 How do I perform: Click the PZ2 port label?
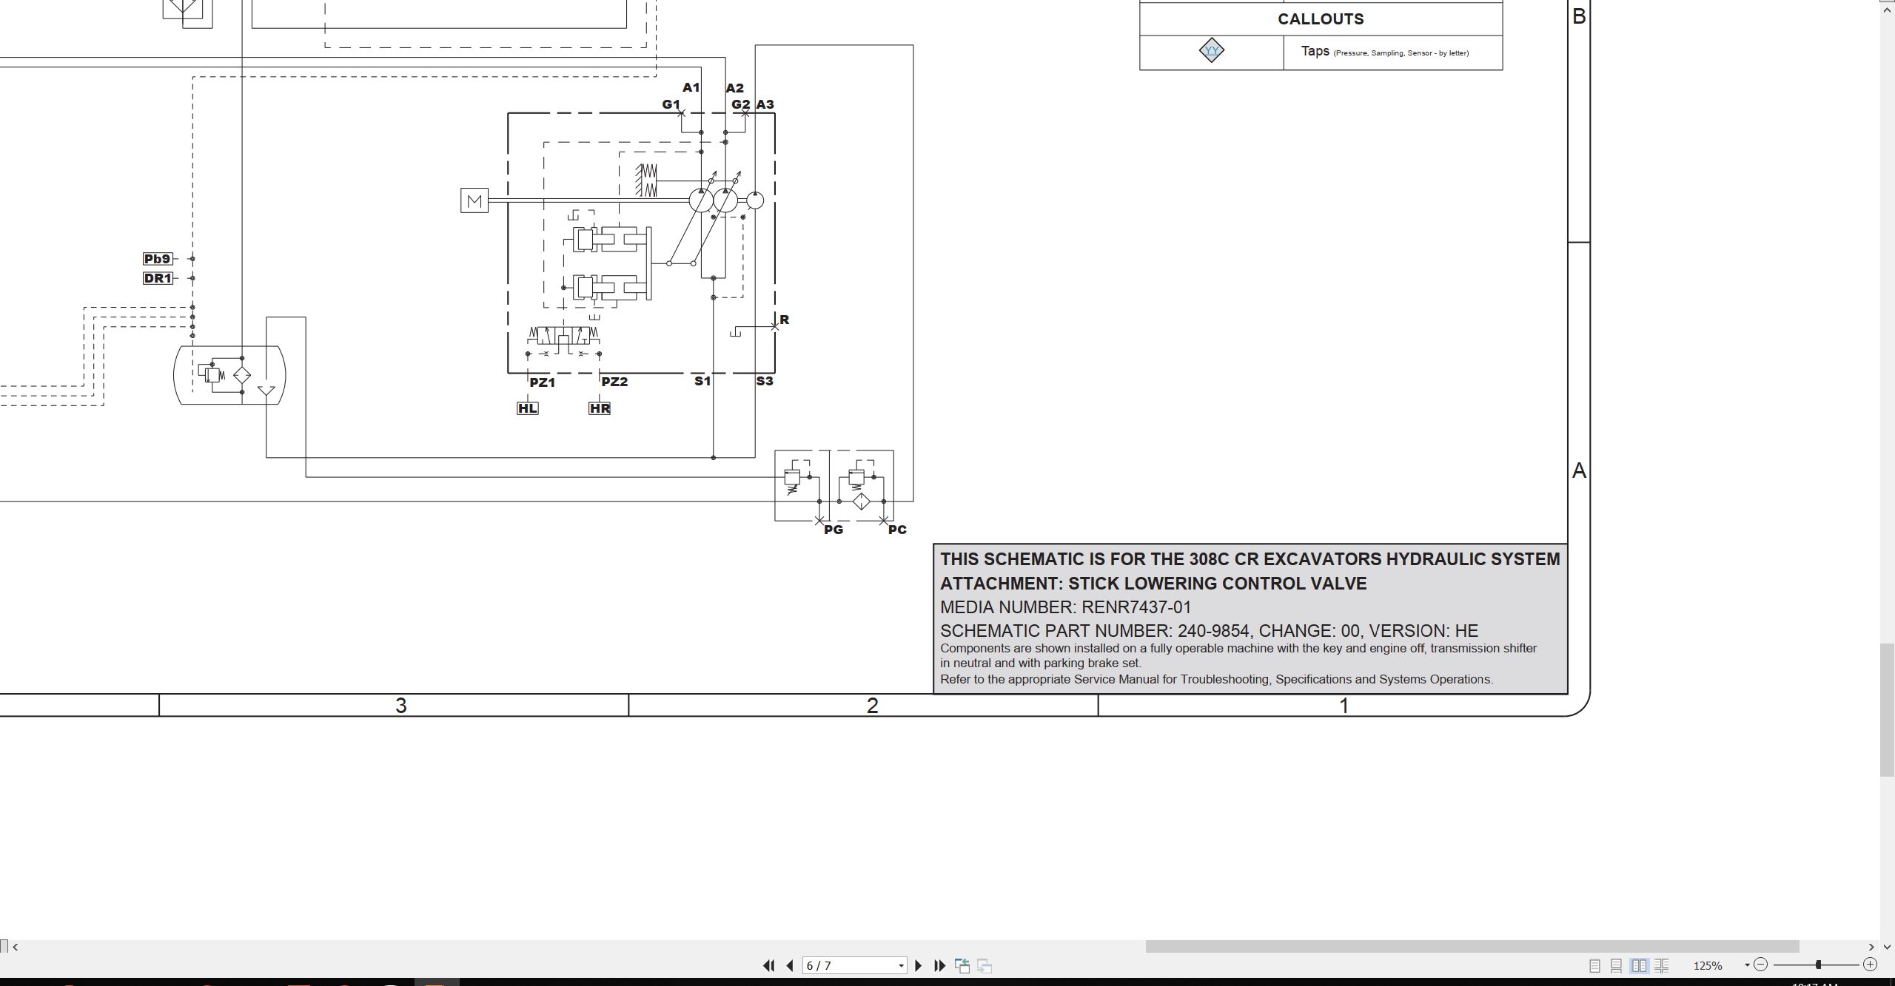tap(614, 382)
